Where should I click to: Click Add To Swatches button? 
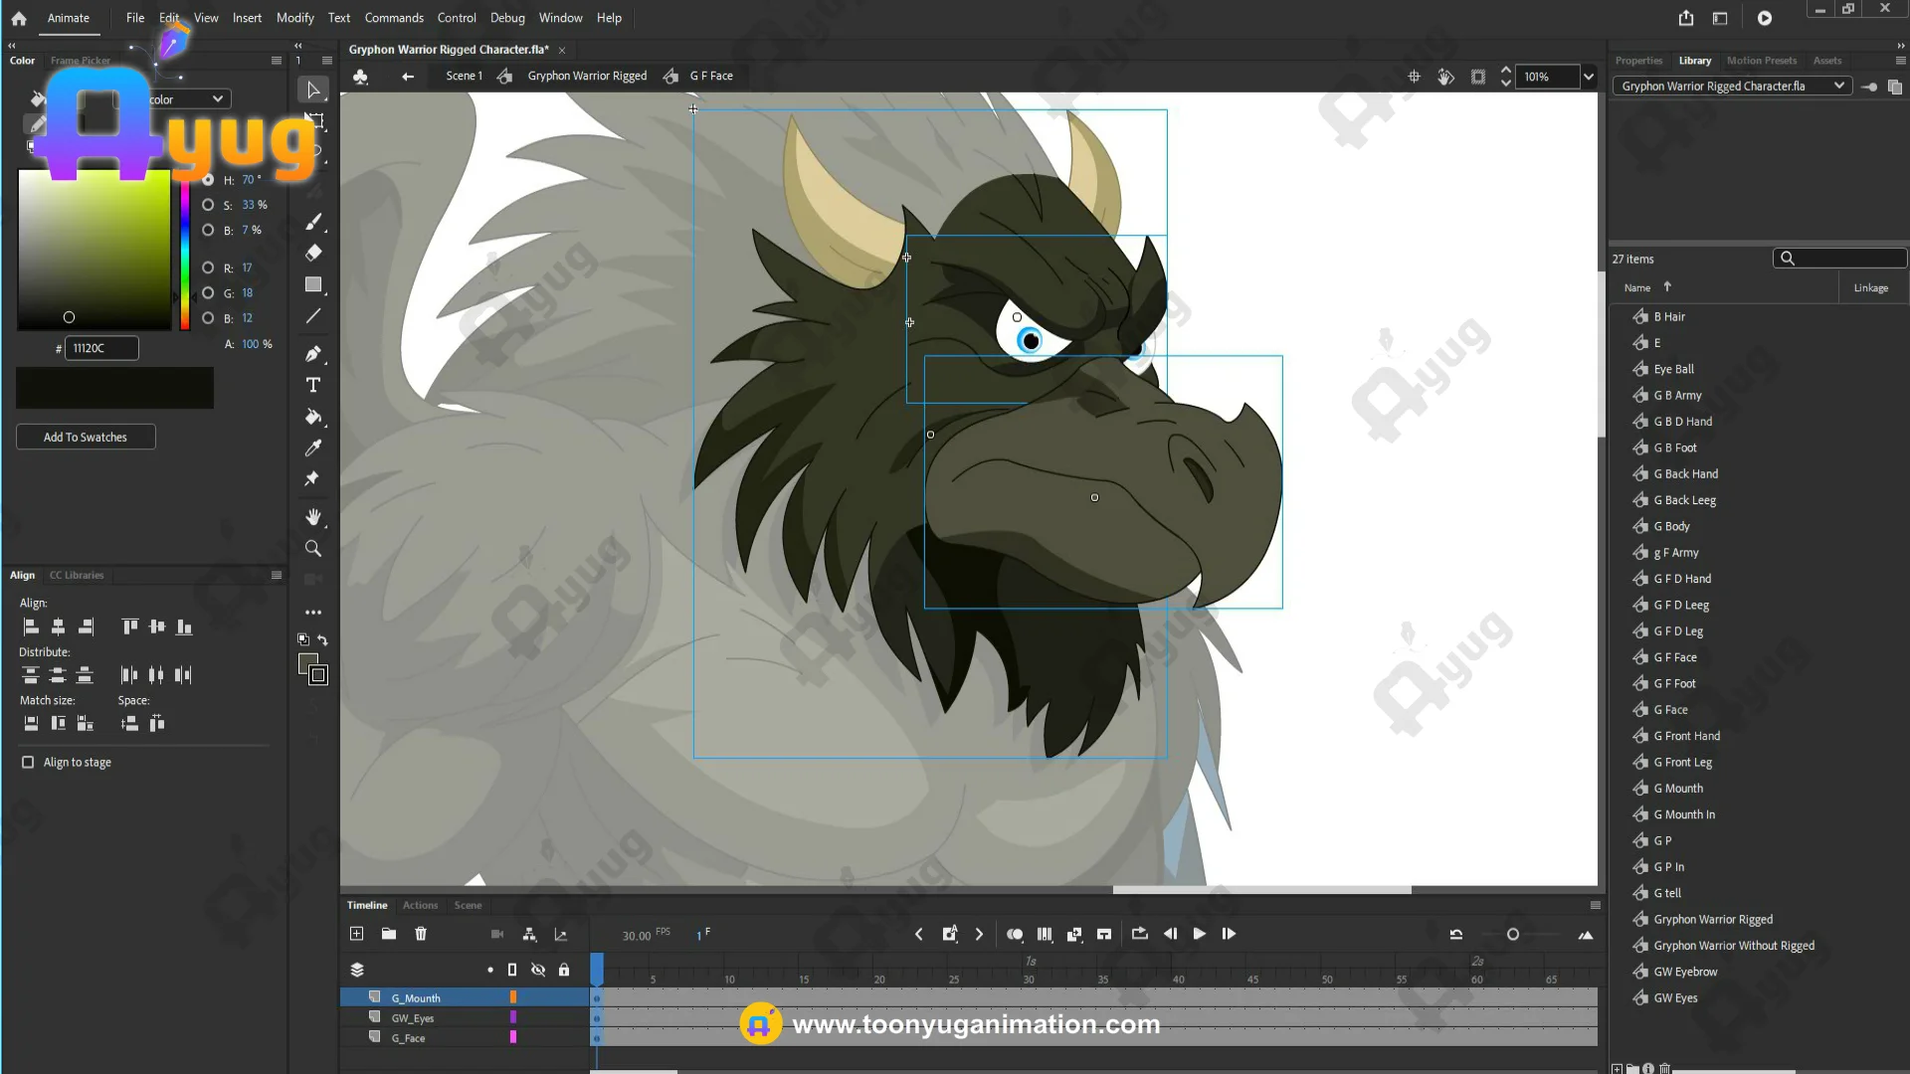[86, 437]
